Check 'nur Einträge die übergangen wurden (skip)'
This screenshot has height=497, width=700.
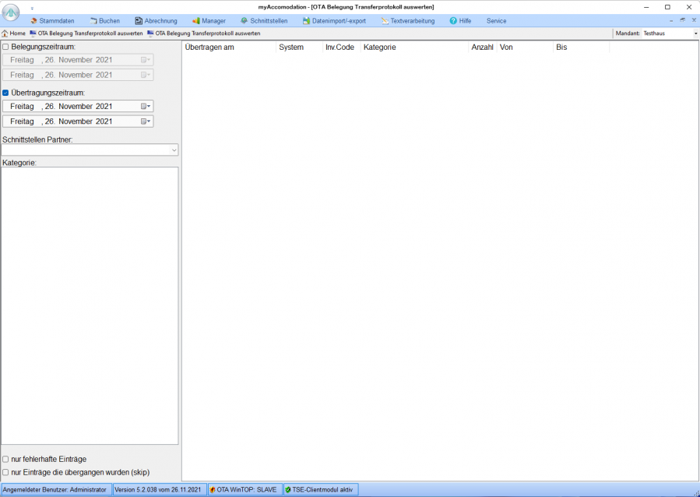(x=6, y=472)
